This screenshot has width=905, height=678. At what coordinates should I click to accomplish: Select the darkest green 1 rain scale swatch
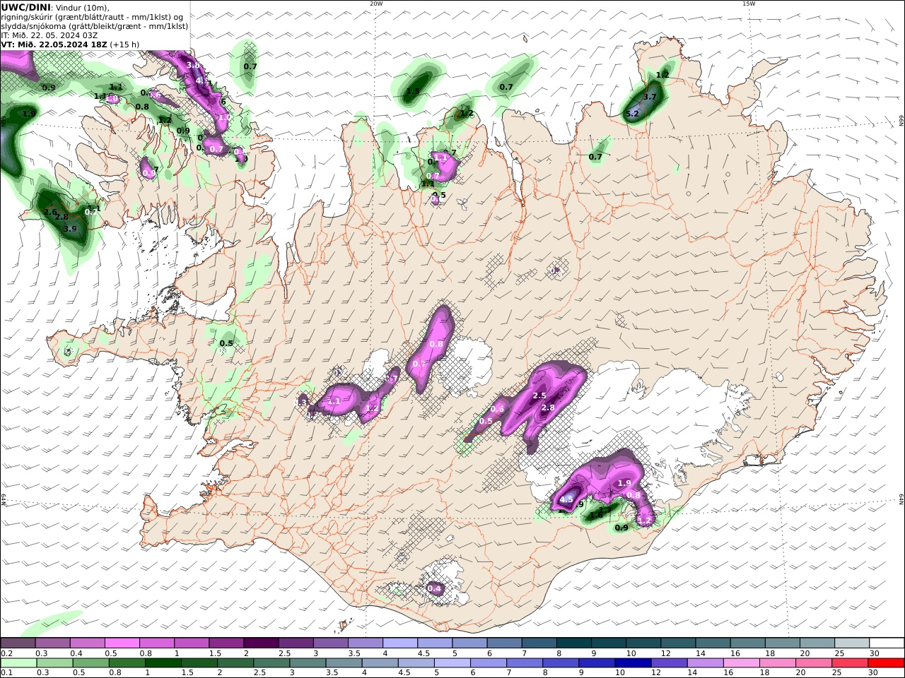click(163, 663)
